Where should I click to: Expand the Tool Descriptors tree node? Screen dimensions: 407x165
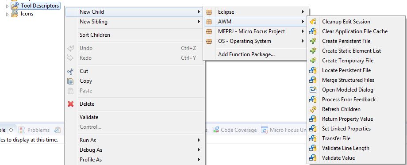(x=7, y=6)
